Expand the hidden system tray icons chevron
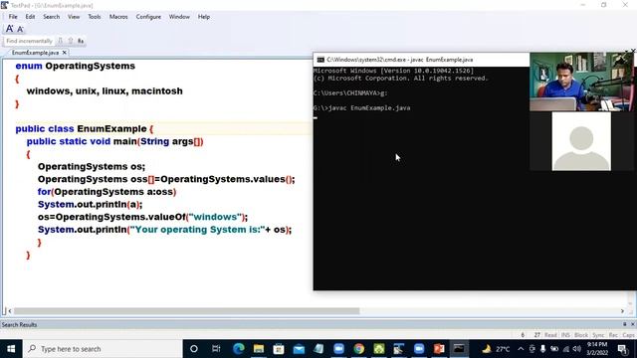This screenshot has height=358, width=637. tap(521, 349)
